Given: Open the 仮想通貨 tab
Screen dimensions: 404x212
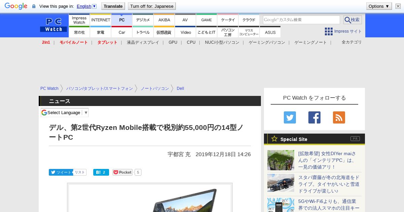Looking at the screenshot, I should (164, 32).
